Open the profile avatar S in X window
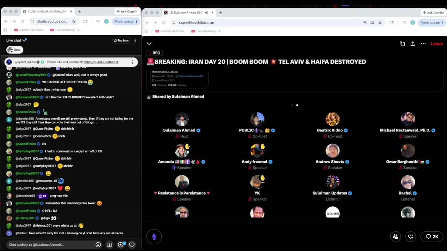Screen dimensions: 447x251 point(413,22)
